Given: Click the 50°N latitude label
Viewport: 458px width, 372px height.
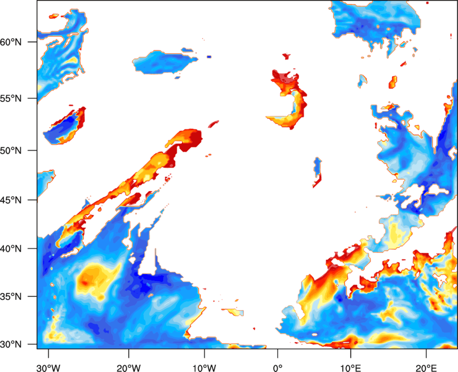Looking at the screenshot, I should 11,151.
